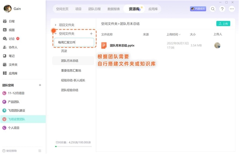Viewport: 239px width, 154px height.
Task: Open the help question mark icon
Action: click(222, 9)
